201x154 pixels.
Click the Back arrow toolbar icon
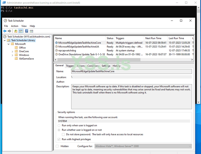pos(5,31)
